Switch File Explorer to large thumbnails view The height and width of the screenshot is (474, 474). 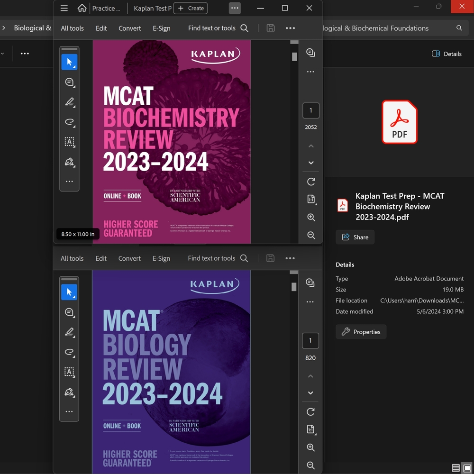[467, 468]
